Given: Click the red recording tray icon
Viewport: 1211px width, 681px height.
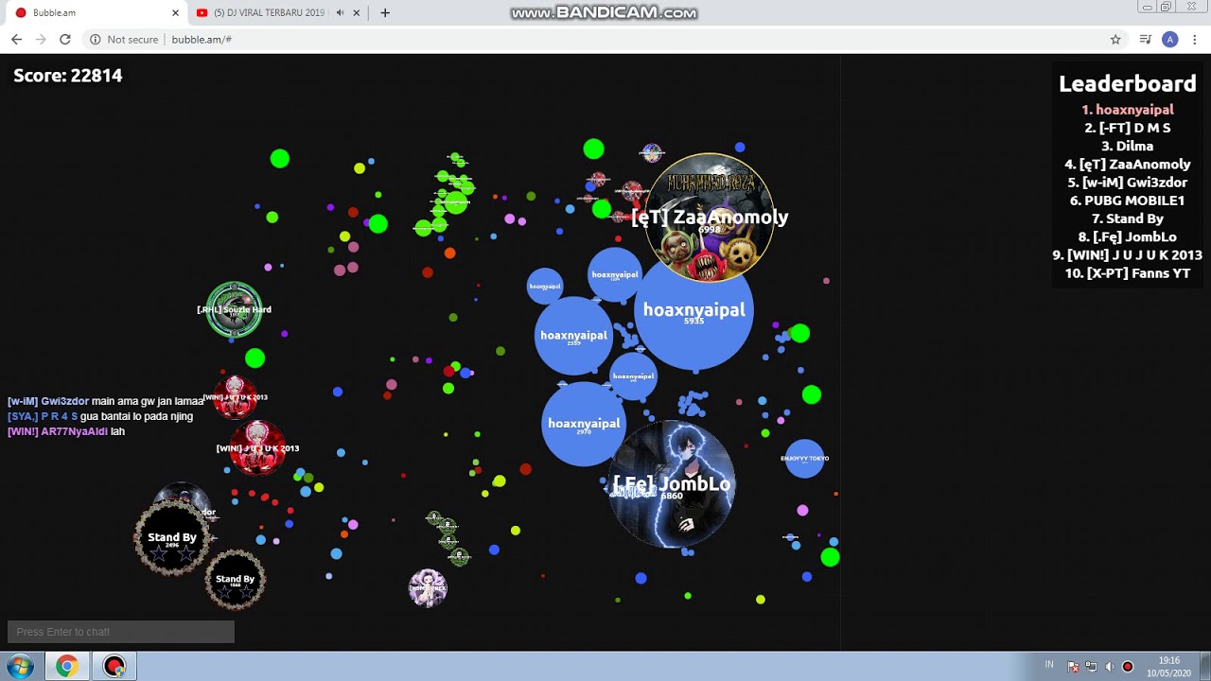Looking at the screenshot, I should [x=1127, y=667].
